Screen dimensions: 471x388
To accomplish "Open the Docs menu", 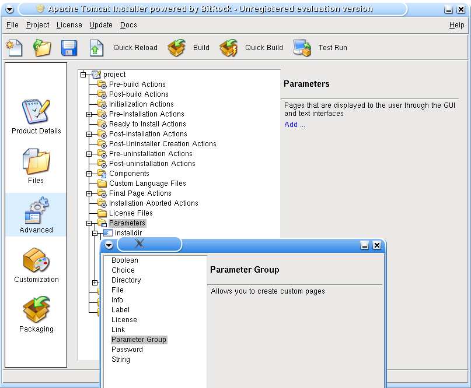I will [x=128, y=25].
